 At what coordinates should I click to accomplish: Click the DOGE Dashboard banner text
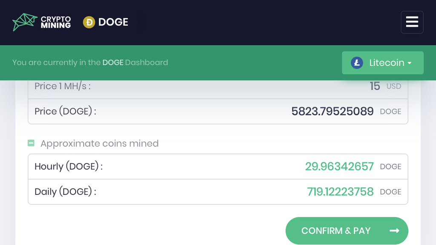90,62
